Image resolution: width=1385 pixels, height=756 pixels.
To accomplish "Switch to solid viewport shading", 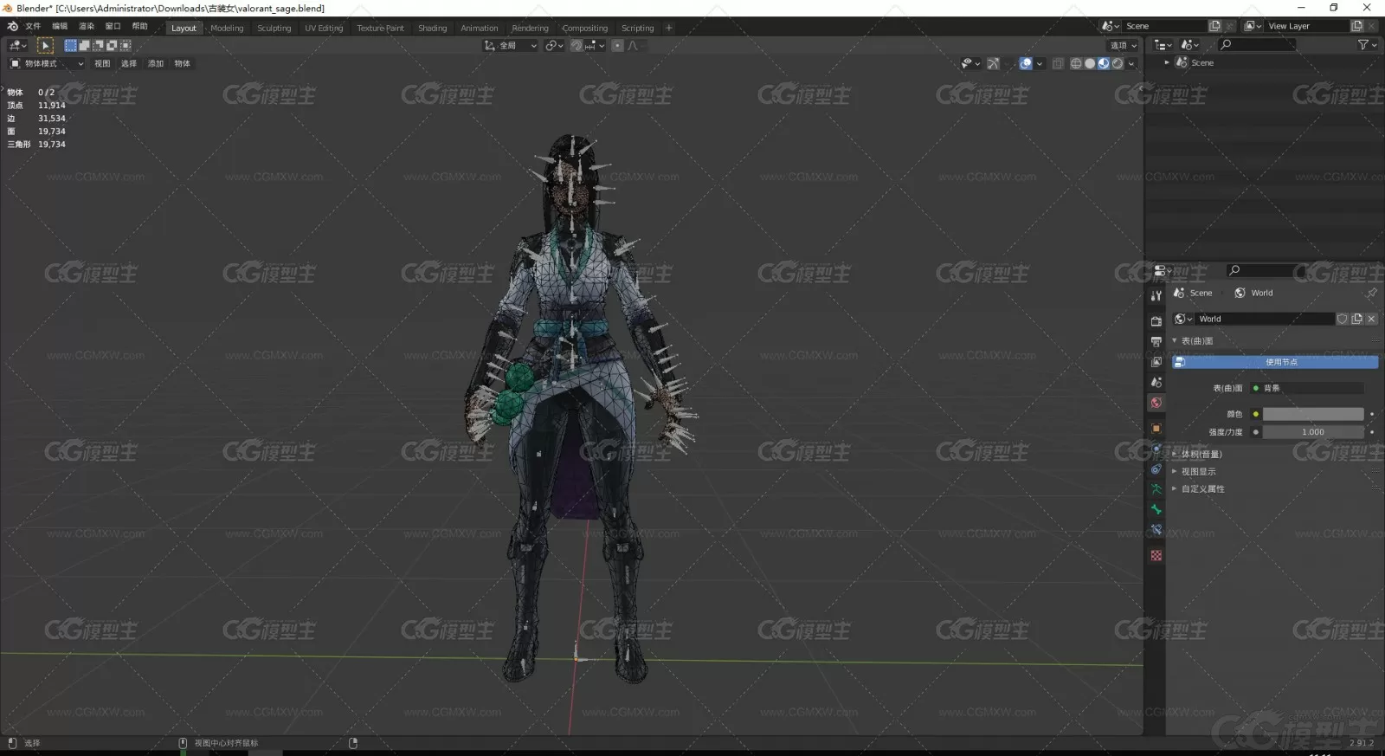I will (x=1090, y=63).
